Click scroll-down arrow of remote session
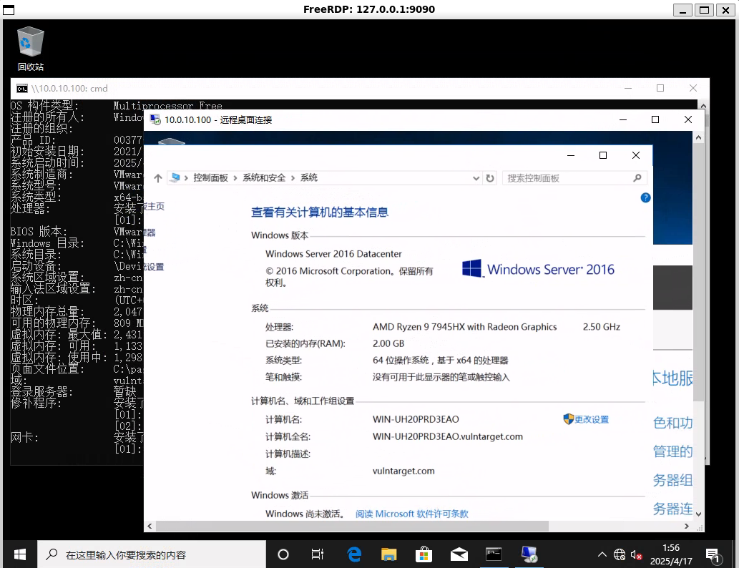This screenshot has height=568, width=739. [x=698, y=514]
